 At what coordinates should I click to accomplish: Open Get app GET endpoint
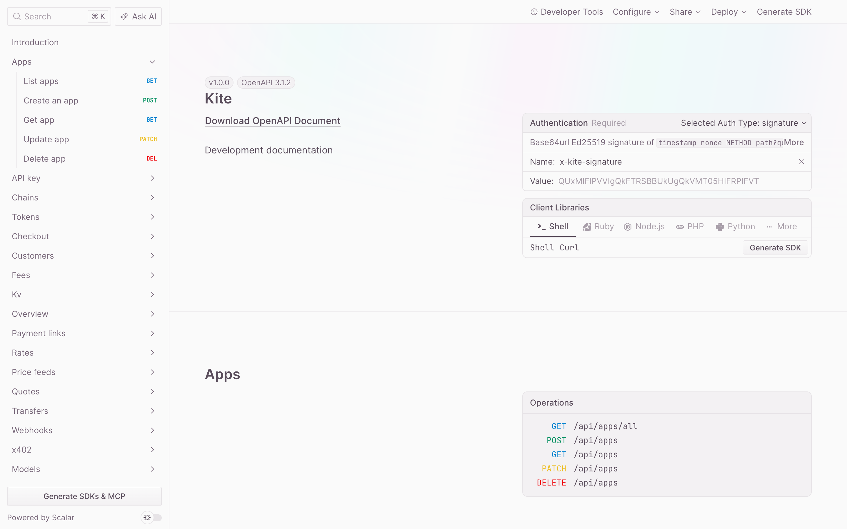click(90, 120)
